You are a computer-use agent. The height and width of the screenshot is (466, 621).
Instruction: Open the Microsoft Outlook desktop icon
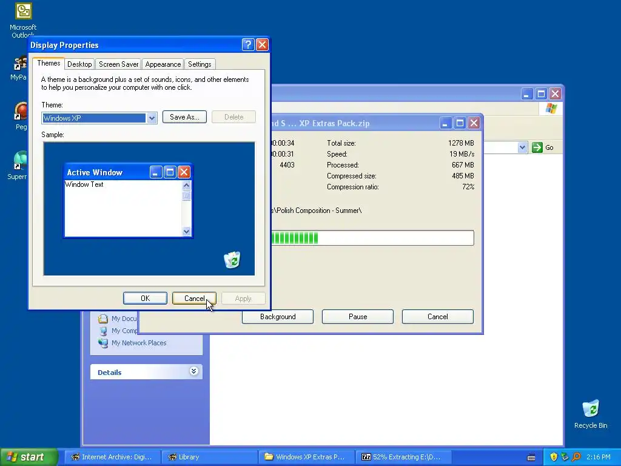pyautogui.click(x=23, y=19)
